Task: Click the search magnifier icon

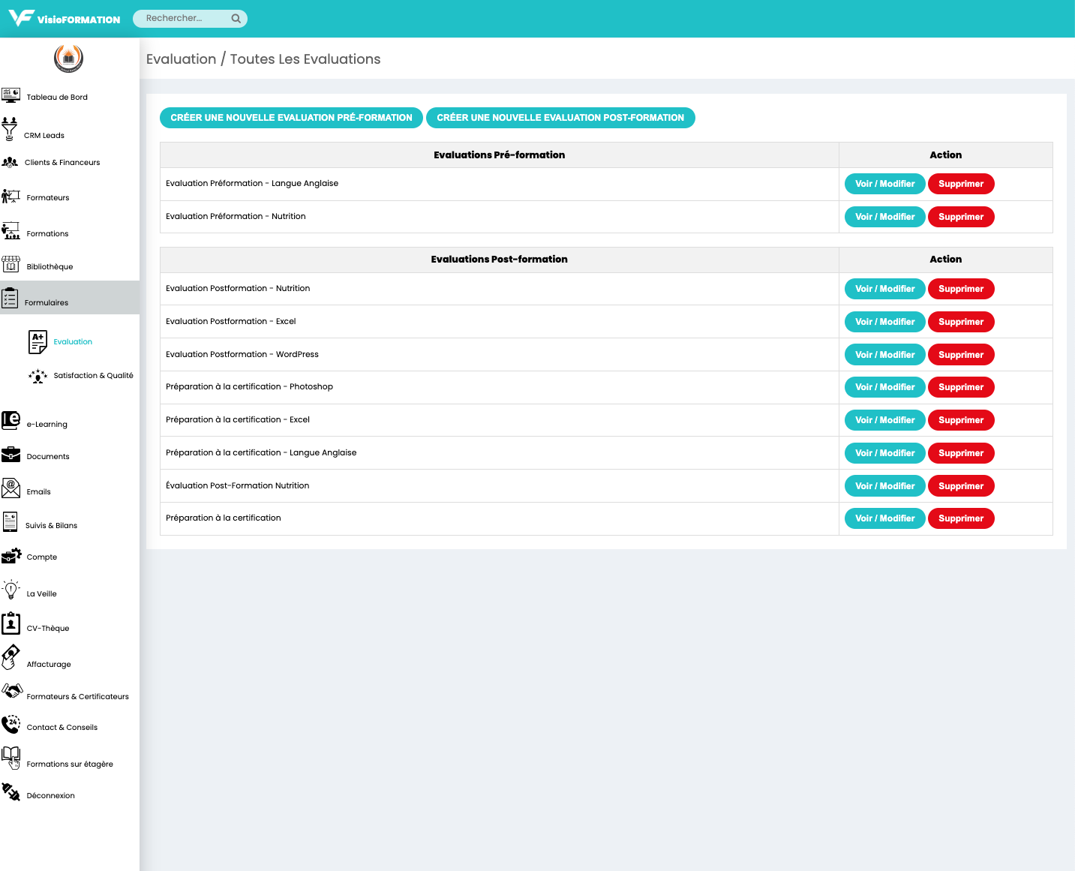Action: point(236,19)
